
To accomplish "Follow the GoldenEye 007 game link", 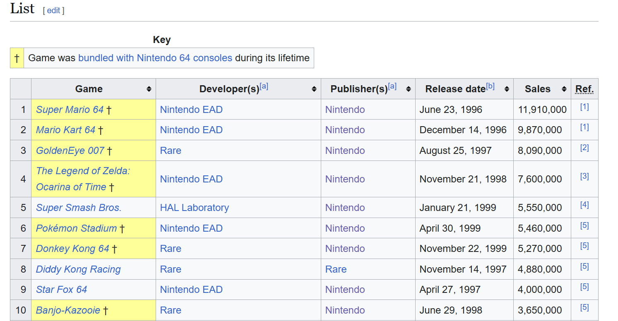I will click(70, 151).
